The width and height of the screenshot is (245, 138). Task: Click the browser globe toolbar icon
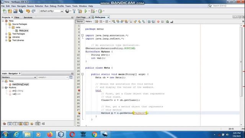point(67,11)
